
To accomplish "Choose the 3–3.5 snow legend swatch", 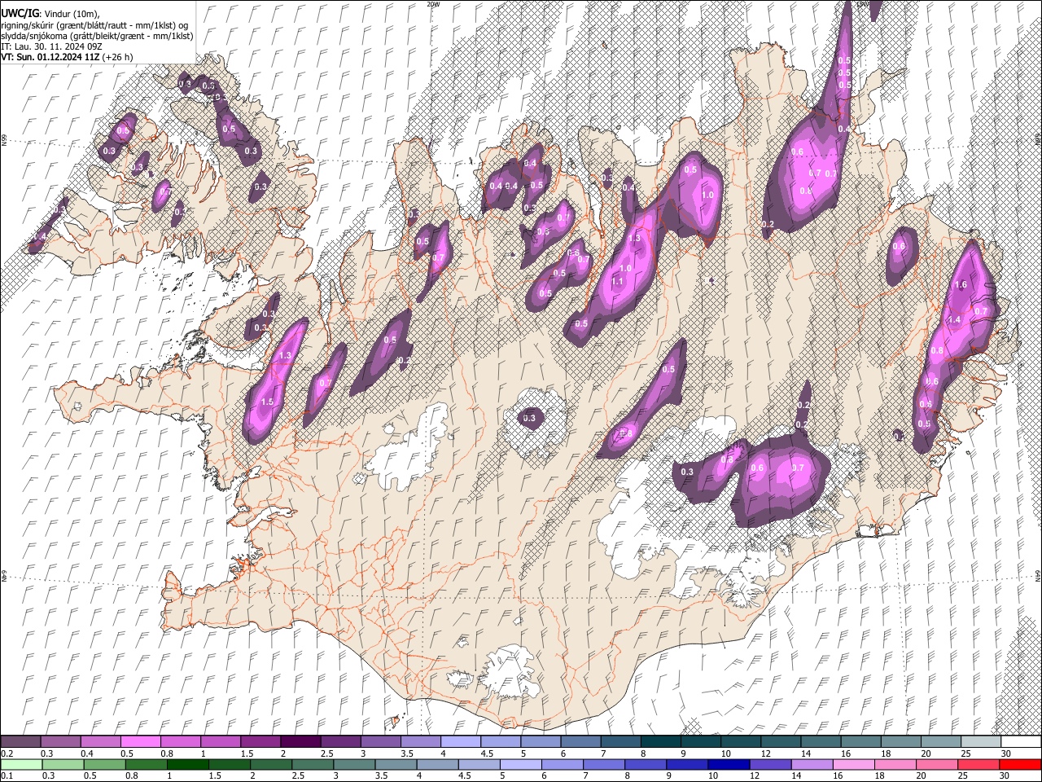I will (380, 741).
